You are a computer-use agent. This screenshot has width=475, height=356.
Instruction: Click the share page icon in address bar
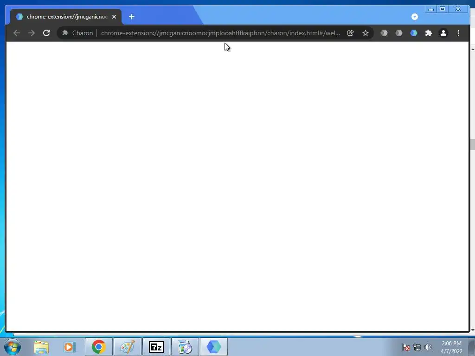(x=351, y=33)
